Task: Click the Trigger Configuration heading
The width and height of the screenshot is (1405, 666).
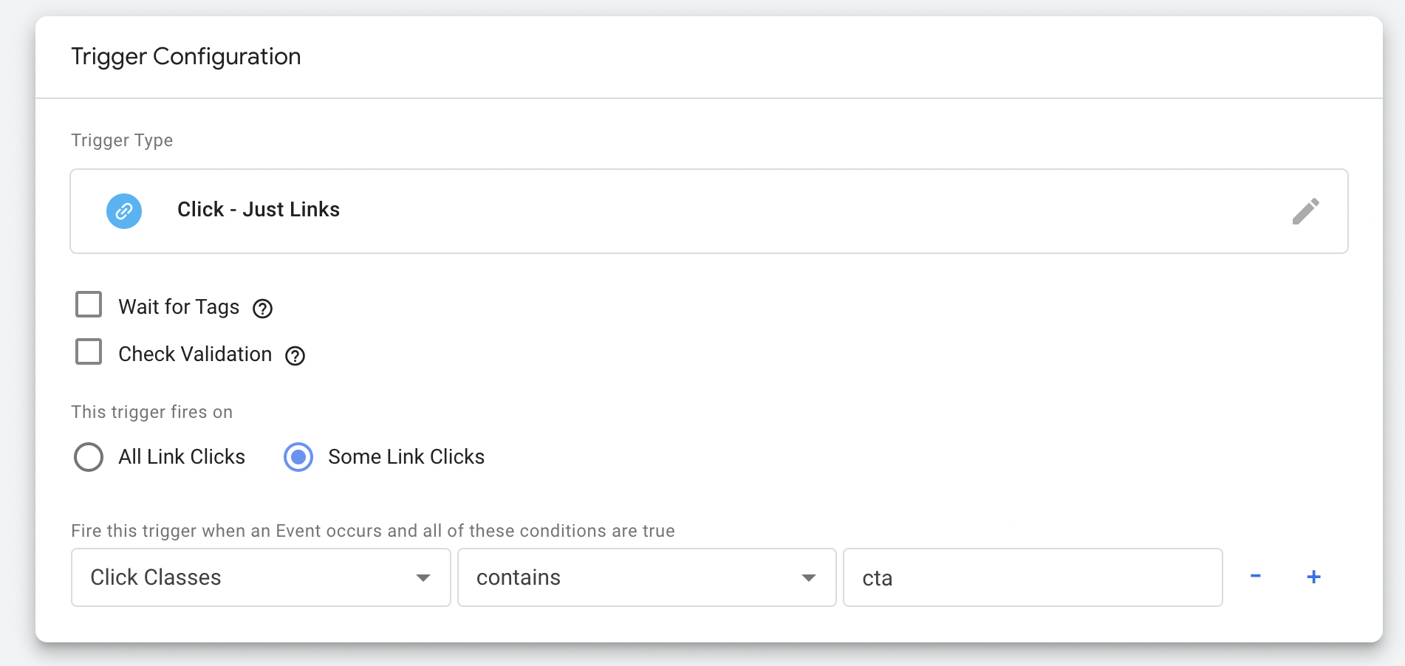Action: pos(186,57)
